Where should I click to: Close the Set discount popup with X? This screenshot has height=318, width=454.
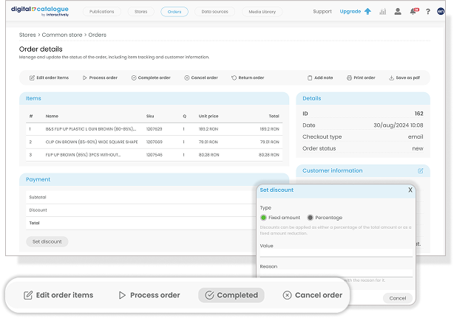(410, 190)
